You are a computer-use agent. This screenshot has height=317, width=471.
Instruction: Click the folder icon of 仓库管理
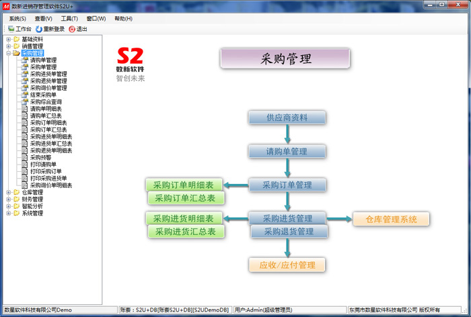point(17,192)
